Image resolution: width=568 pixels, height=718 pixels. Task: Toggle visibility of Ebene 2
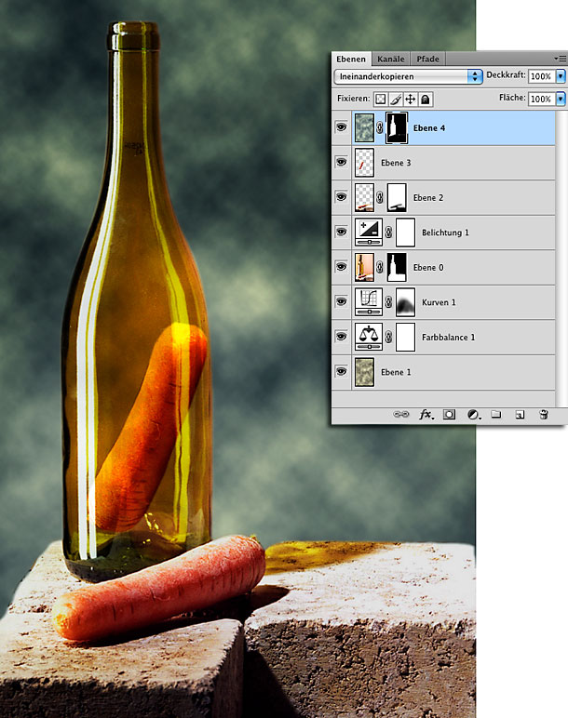(x=341, y=196)
